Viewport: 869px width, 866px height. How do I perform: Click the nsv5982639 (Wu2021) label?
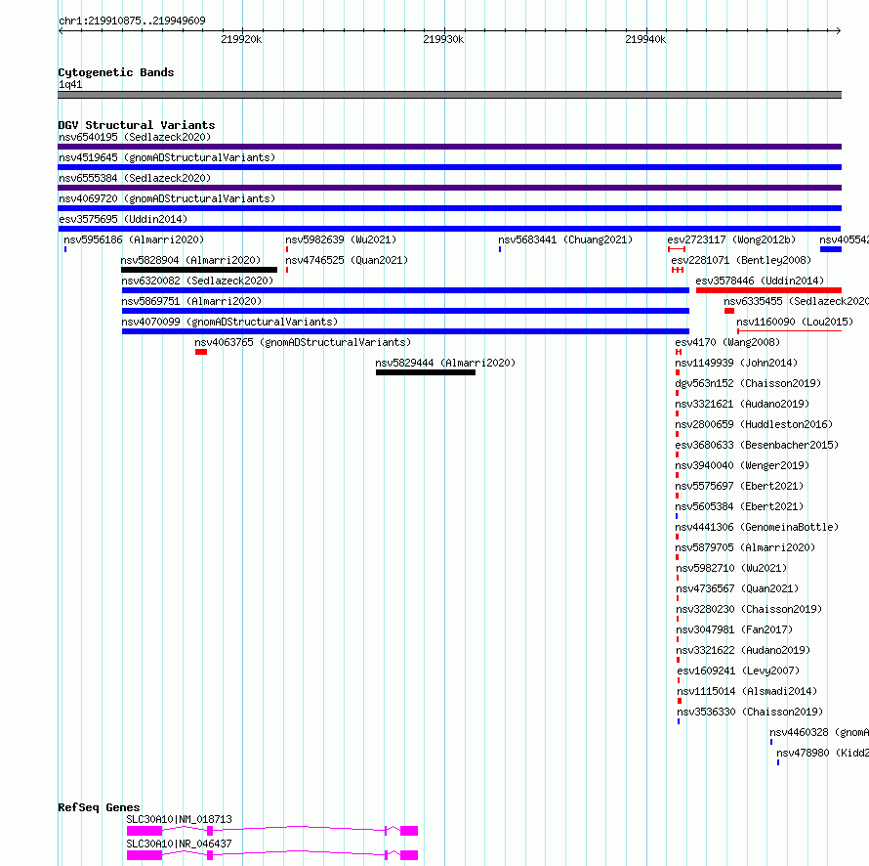tap(341, 239)
